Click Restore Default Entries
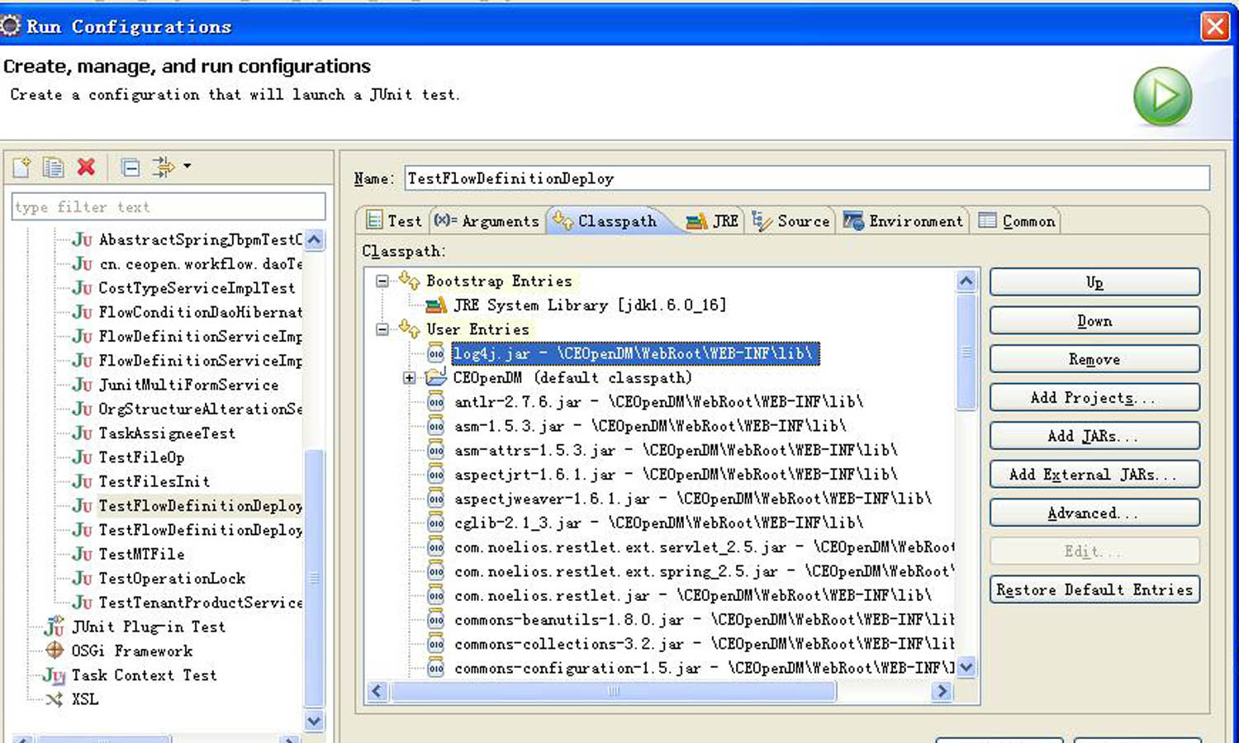 click(x=1094, y=589)
